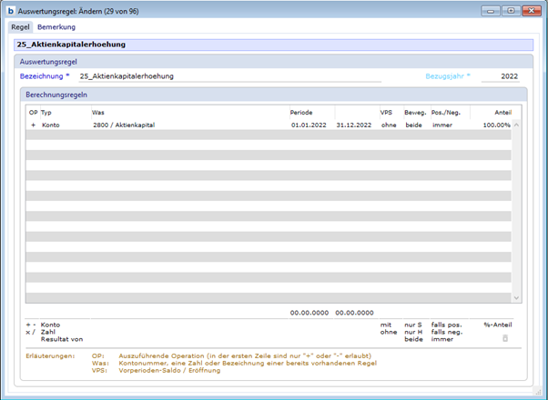Click the application logo in title bar
This screenshot has width=548, height=400.
(x=11, y=11)
